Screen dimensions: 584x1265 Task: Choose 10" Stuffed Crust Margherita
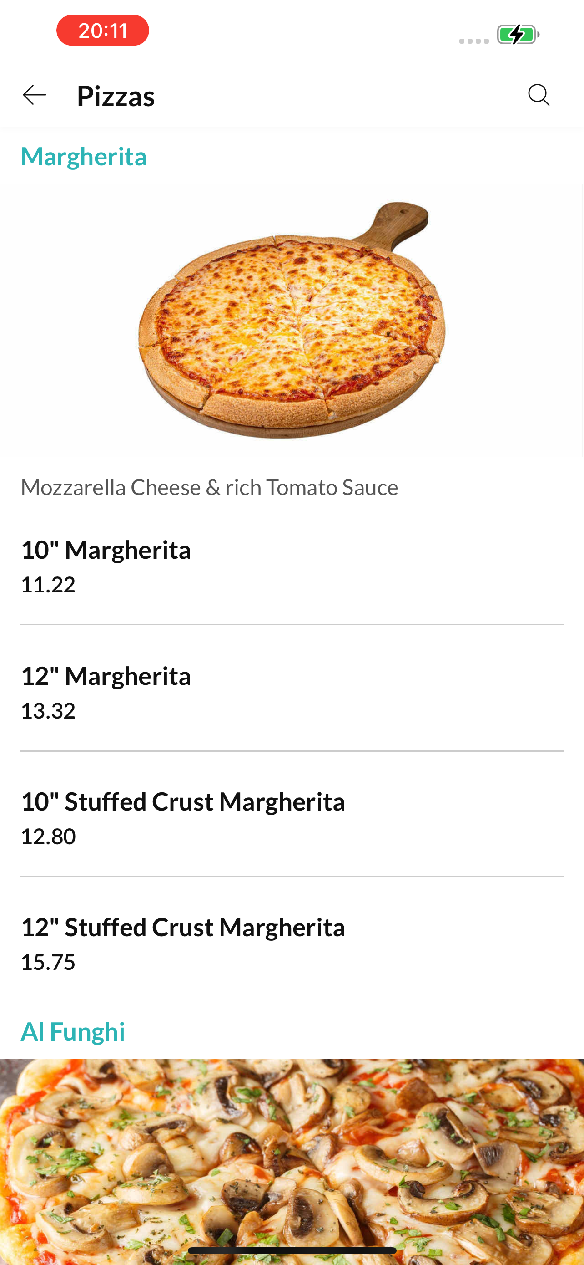(x=292, y=818)
